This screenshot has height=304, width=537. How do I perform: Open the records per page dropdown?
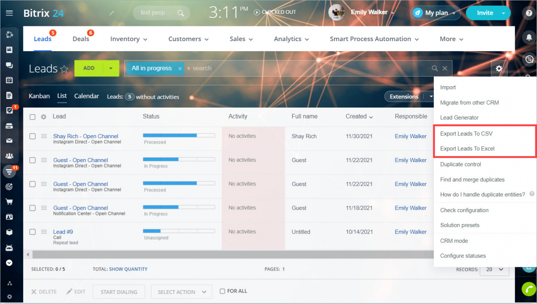(x=494, y=269)
